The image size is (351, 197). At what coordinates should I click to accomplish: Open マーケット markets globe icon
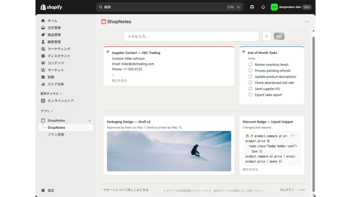point(43,70)
